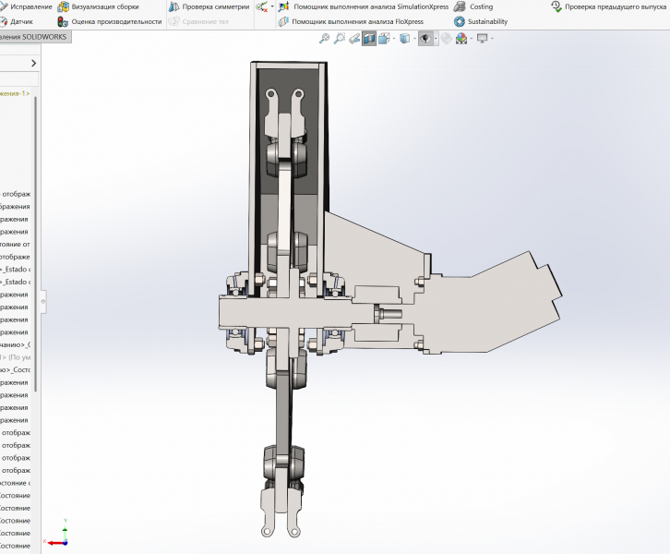This screenshot has height=554, width=670.
Task: Run Оценка производительности
Action: [x=110, y=21]
